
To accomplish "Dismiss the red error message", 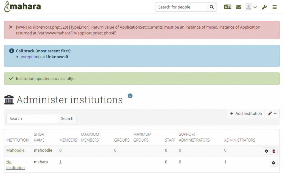I will click(x=11, y=27).
